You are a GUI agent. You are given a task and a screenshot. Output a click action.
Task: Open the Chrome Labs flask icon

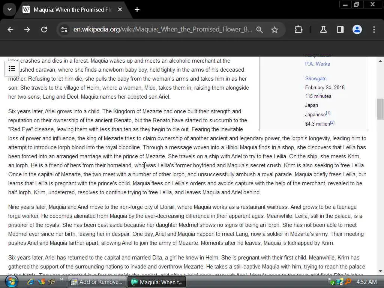323,30
